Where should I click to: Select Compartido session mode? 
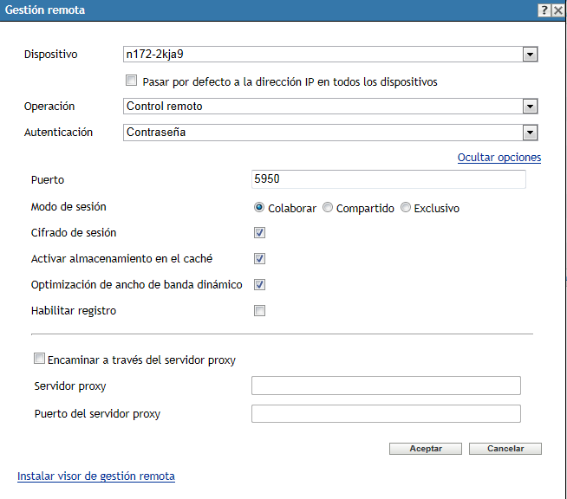coord(328,208)
